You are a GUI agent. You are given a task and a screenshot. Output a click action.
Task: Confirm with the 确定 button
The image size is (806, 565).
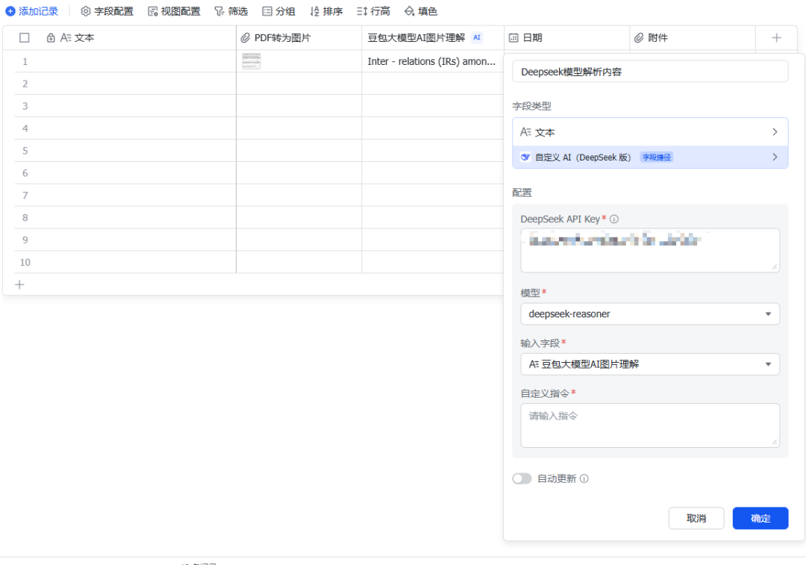click(x=760, y=518)
